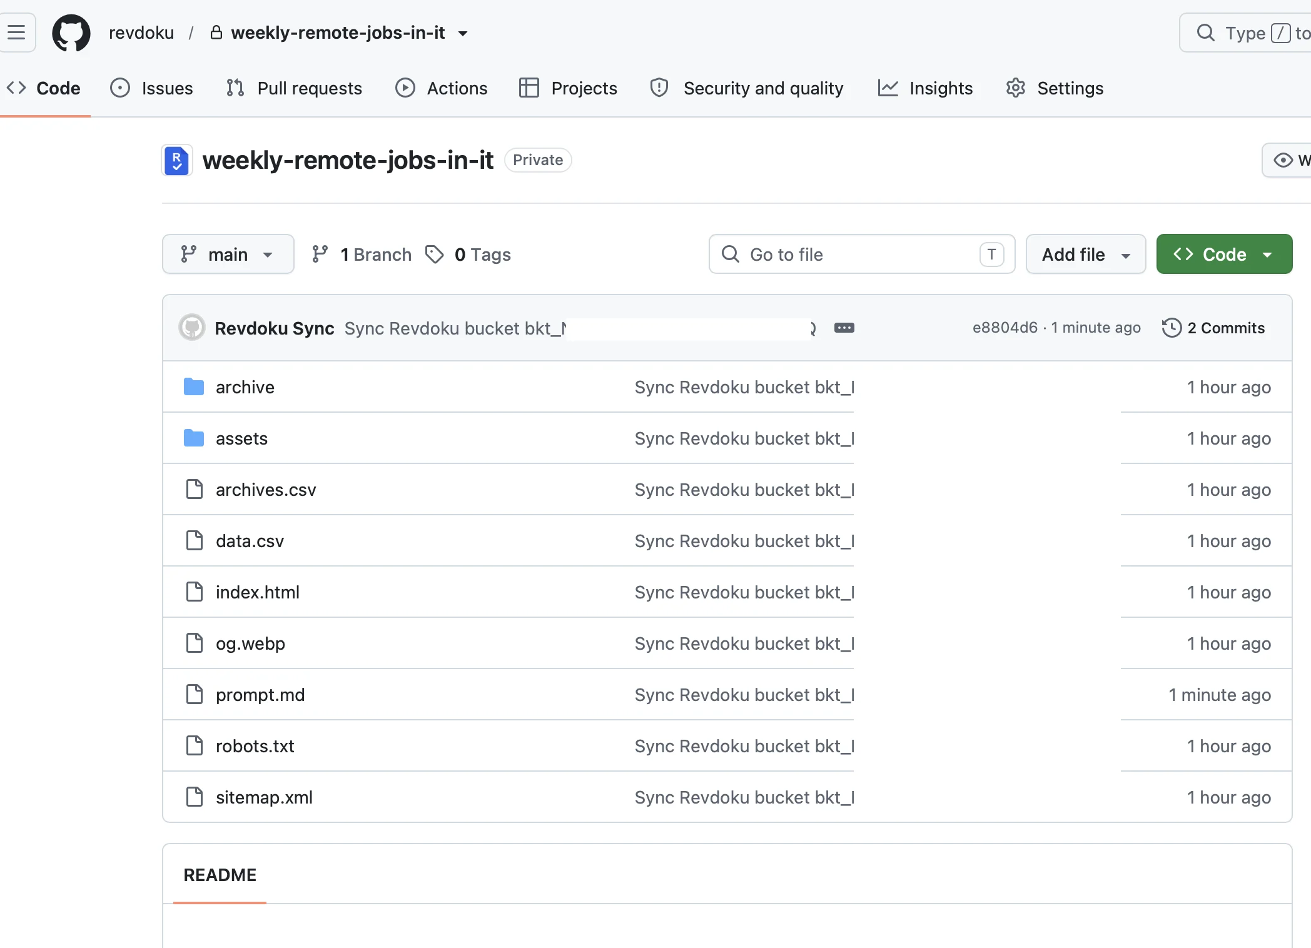
Task: Open the assets folder
Action: 241,438
